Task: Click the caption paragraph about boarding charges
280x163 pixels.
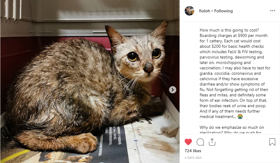Action: 235,73
